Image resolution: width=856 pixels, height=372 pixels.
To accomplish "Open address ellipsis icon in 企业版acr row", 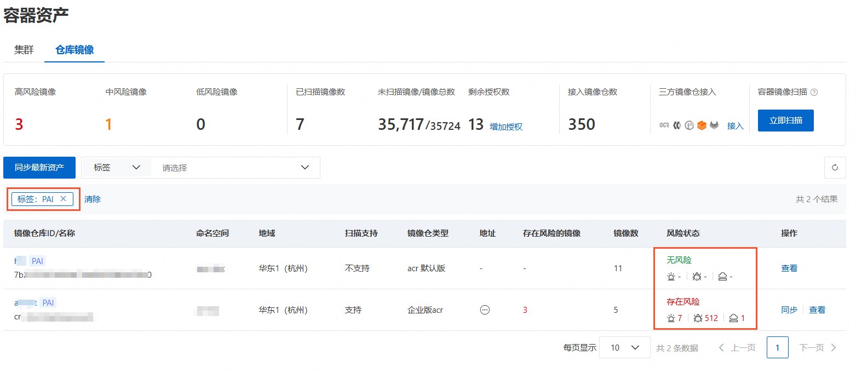I will click(485, 310).
